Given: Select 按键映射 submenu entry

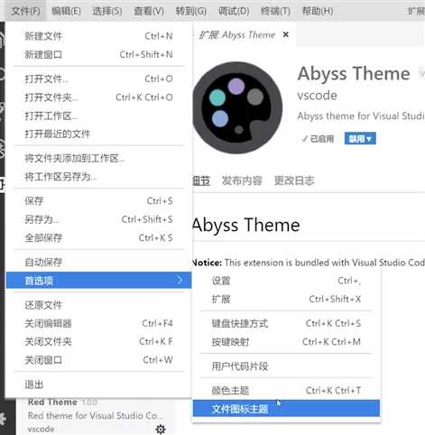Looking at the screenshot, I should pyautogui.click(x=286, y=342).
